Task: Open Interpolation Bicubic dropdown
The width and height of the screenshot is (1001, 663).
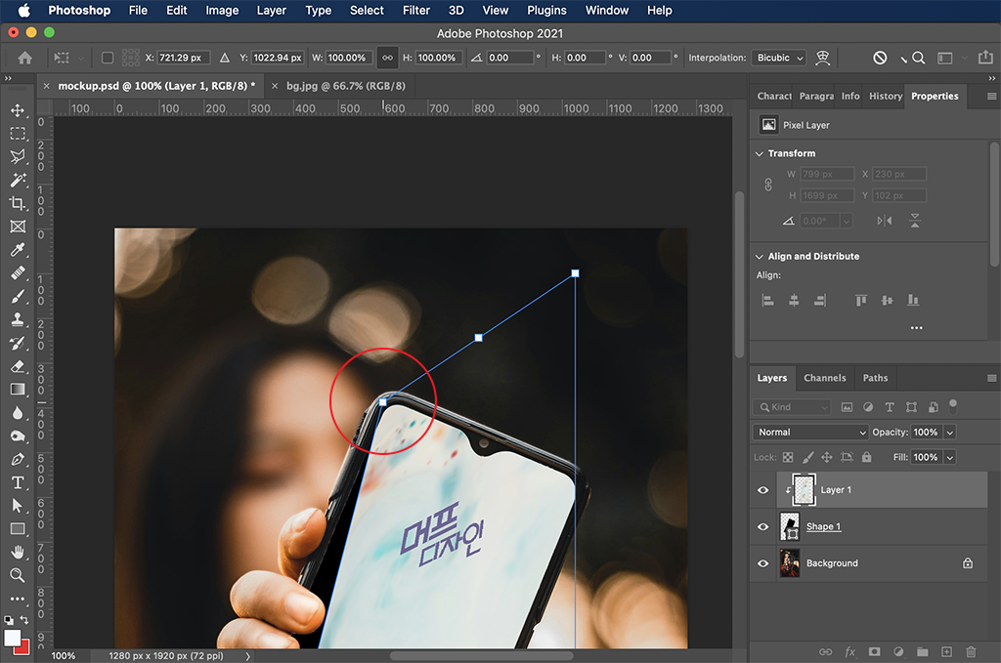Action: (x=778, y=58)
